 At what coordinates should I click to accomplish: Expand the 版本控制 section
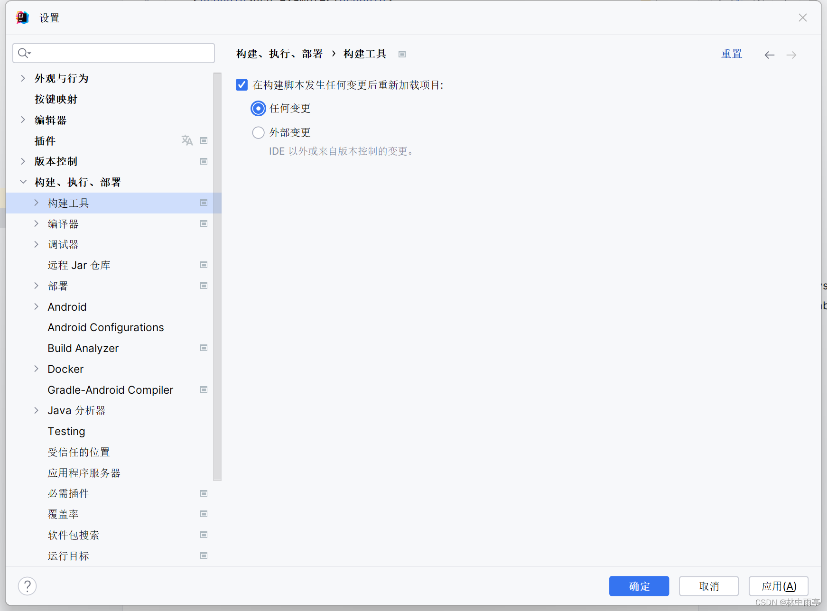pyautogui.click(x=23, y=161)
